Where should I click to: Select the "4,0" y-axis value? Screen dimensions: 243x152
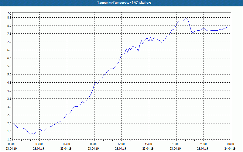10,91
